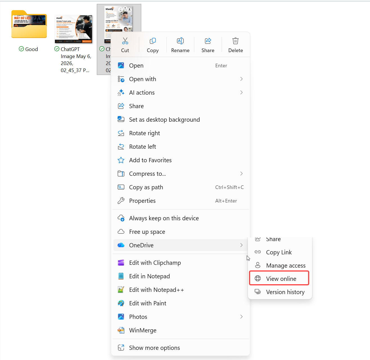Expand the AI actions submenu arrow
370x360 pixels.
tap(241, 92)
